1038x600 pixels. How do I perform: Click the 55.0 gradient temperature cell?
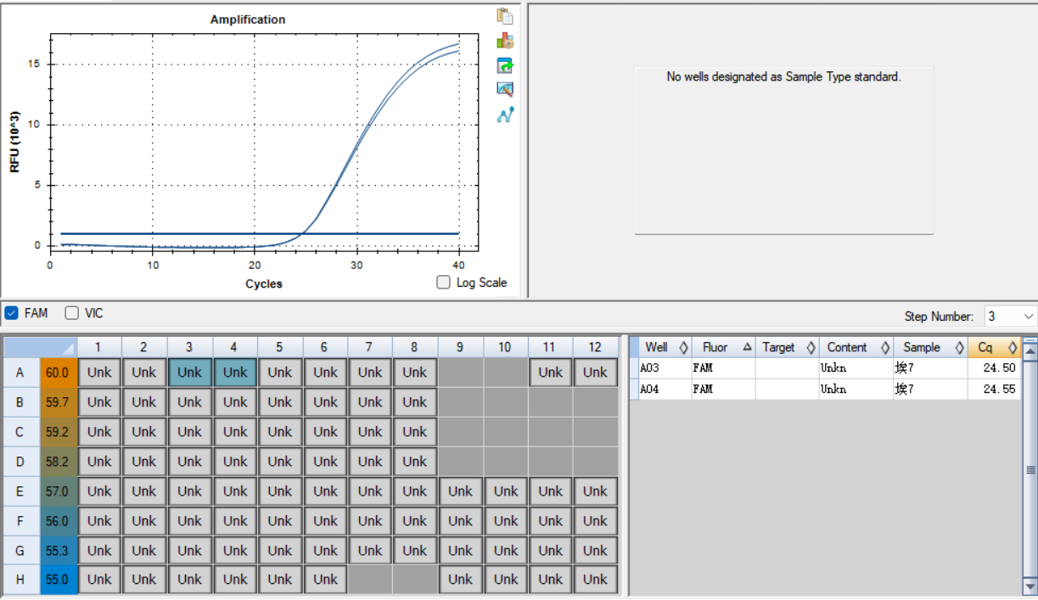(58, 580)
